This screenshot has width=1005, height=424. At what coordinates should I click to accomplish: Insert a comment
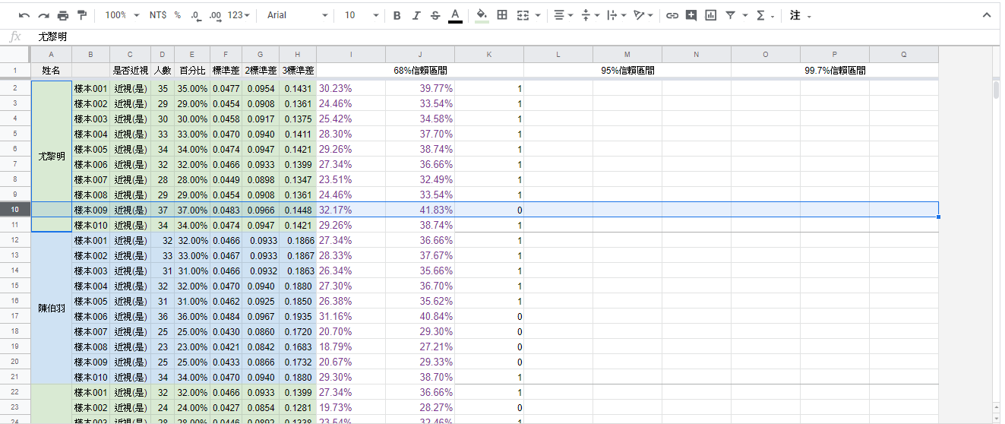coord(691,15)
